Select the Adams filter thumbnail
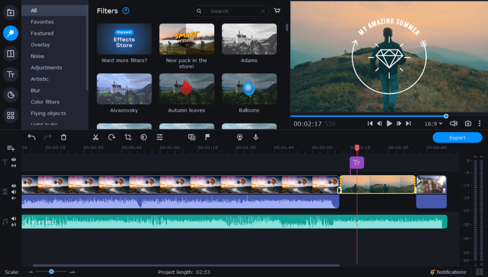The width and height of the screenshot is (488, 277). [x=249, y=39]
